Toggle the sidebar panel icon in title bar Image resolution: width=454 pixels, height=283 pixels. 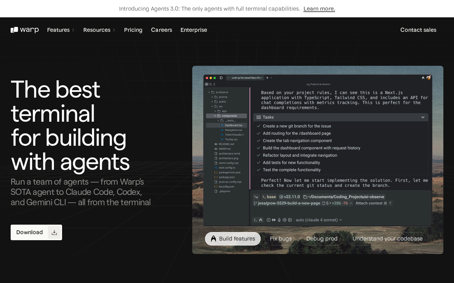(221, 78)
